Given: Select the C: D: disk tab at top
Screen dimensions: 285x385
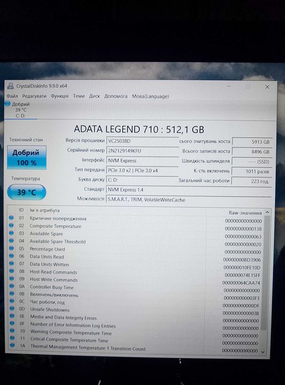Looking at the screenshot, I should [20, 110].
